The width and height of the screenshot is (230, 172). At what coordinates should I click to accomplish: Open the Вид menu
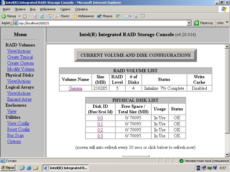pyautogui.click(x=33, y=9)
